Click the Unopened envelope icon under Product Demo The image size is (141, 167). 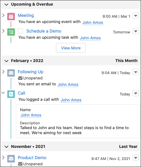20,164
